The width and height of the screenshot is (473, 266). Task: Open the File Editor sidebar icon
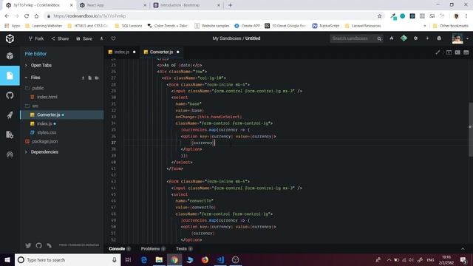(x=10, y=75)
